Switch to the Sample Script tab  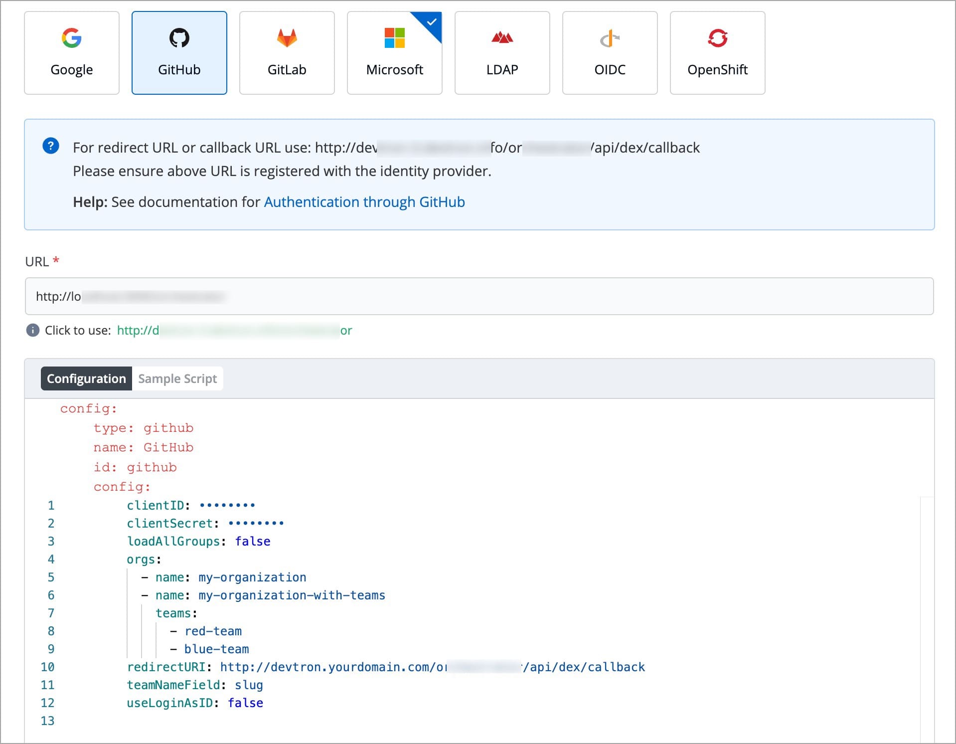pos(177,378)
